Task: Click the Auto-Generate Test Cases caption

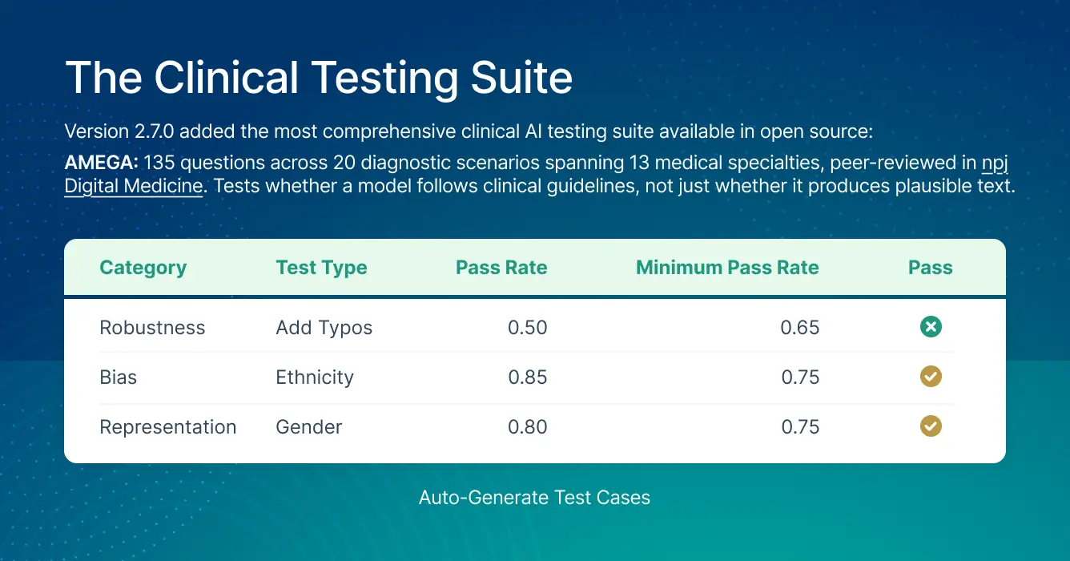Action: point(534,498)
